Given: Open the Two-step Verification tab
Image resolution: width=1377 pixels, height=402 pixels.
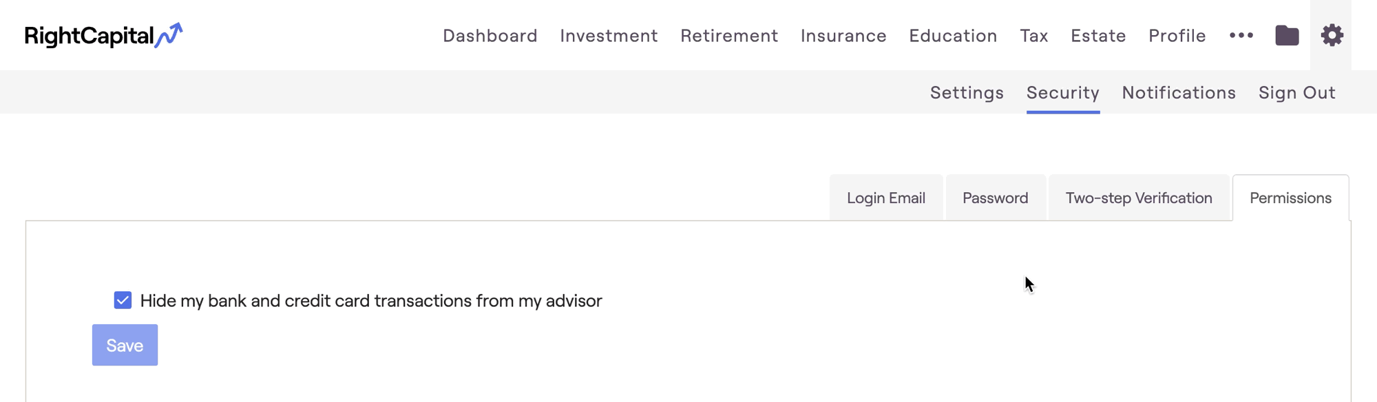Looking at the screenshot, I should click(x=1138, y=198).
